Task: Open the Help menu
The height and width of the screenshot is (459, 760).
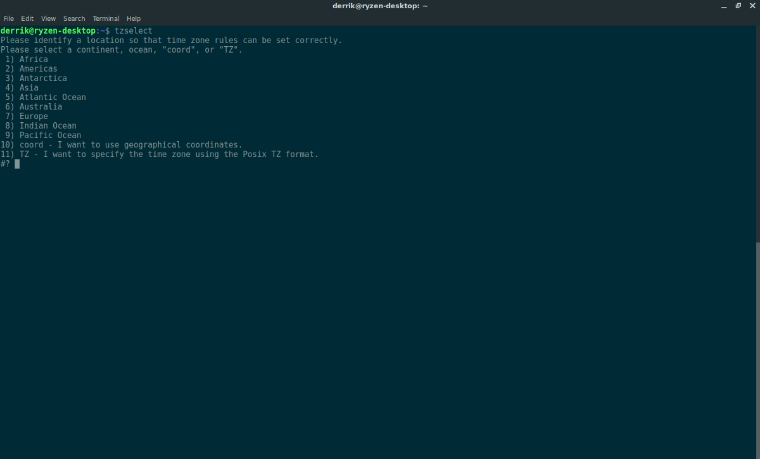Action: click(134, 18)
